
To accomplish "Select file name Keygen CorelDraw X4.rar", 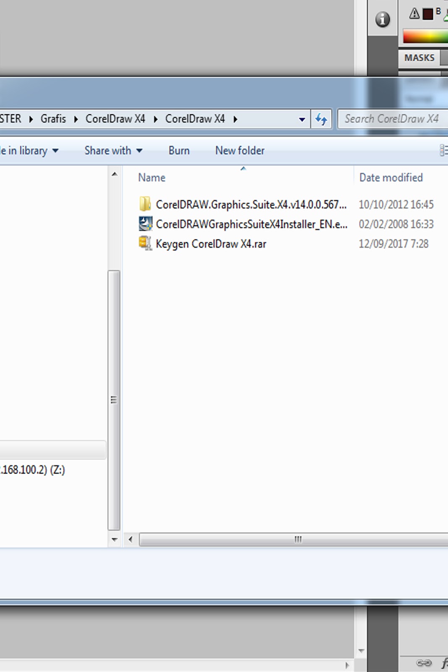I will point(211,244).
